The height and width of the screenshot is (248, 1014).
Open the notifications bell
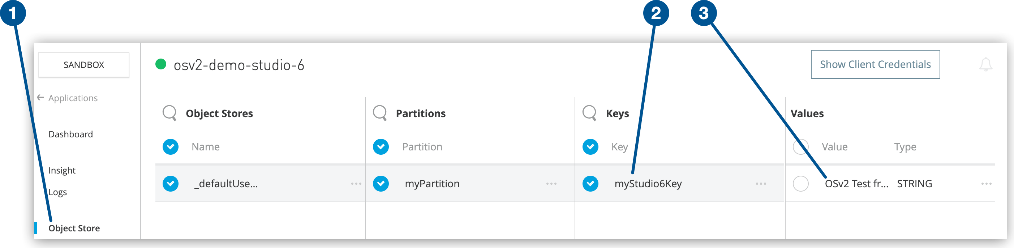tap(986, 65)
